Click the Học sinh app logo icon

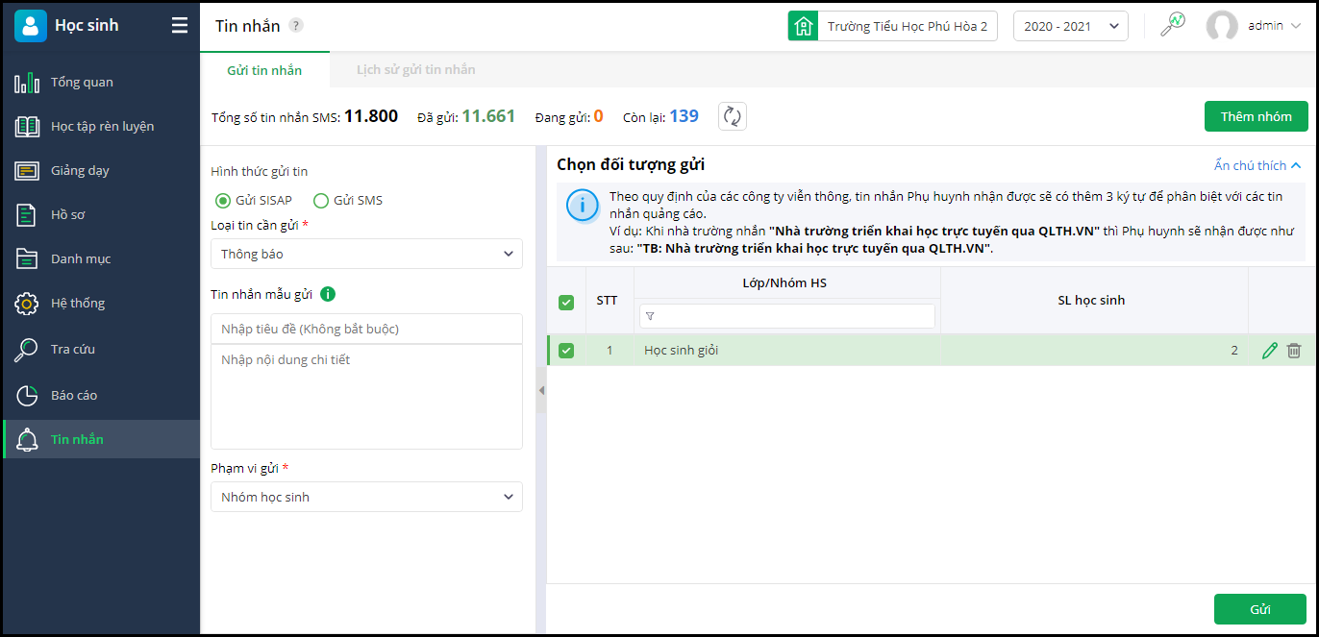[31, 26]
